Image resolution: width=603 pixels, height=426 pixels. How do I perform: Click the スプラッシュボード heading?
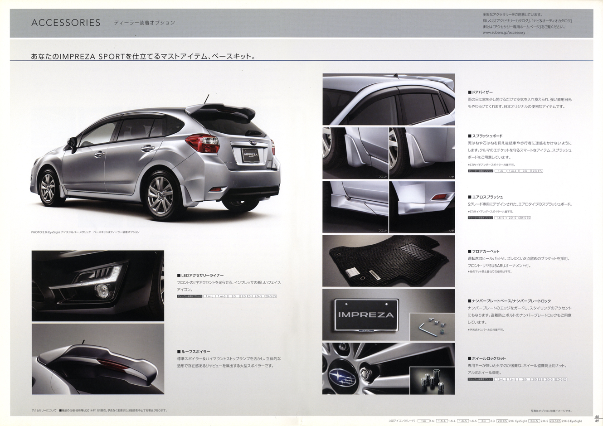(485, 136)
